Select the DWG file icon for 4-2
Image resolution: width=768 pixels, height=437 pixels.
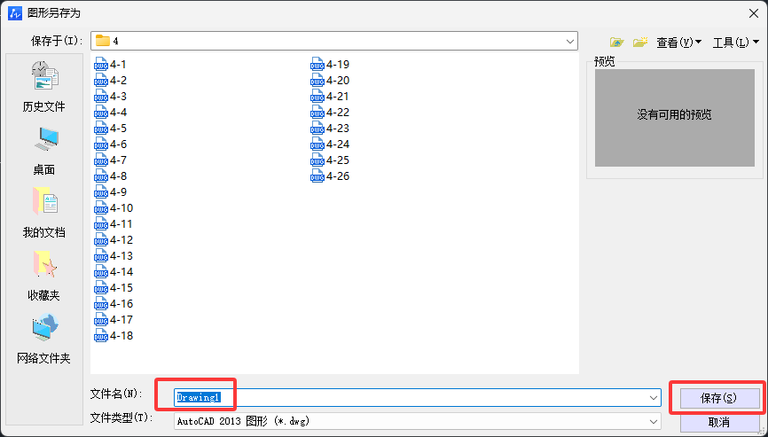pyautogui.click(x=101, y=81)
